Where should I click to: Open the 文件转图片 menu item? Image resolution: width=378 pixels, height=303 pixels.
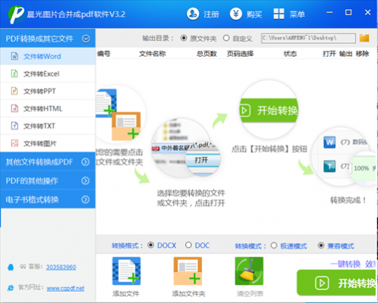click(x=48, y=143)
